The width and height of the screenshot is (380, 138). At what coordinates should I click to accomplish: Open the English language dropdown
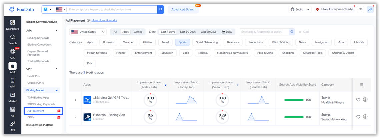click(x=300, y=9)
